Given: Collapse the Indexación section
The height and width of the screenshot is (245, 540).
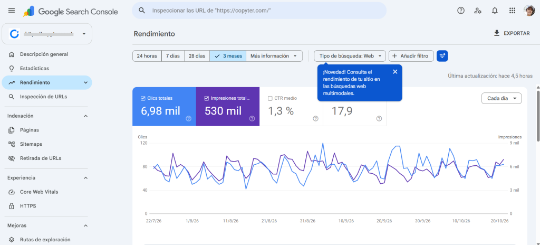Looking at the screenshot, I should coord(86,116).
